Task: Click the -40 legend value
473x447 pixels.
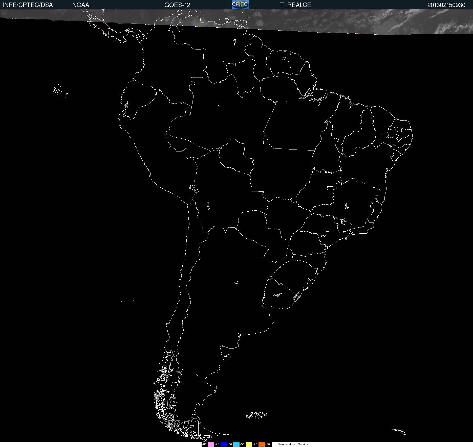Action: [255, 444]
